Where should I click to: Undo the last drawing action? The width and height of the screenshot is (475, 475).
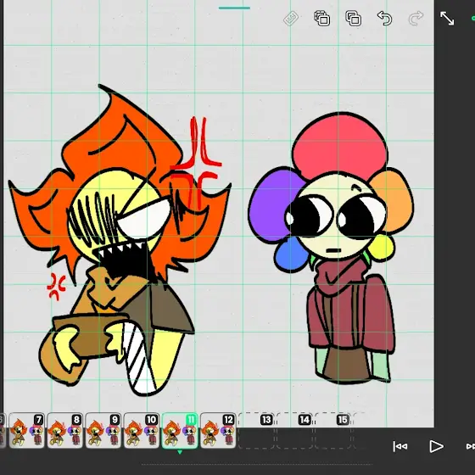385,18
